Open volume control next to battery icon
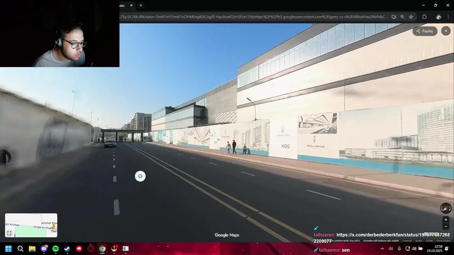Viewport: 454px width, 255px height. click(x=414, y=249)
